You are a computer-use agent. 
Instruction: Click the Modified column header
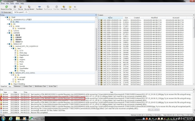[154, 18]
